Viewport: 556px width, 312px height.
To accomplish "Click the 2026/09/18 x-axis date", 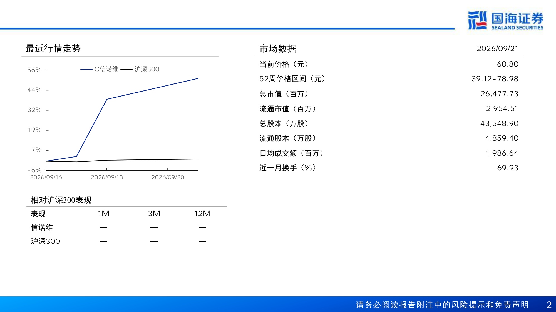I will 107,177.
